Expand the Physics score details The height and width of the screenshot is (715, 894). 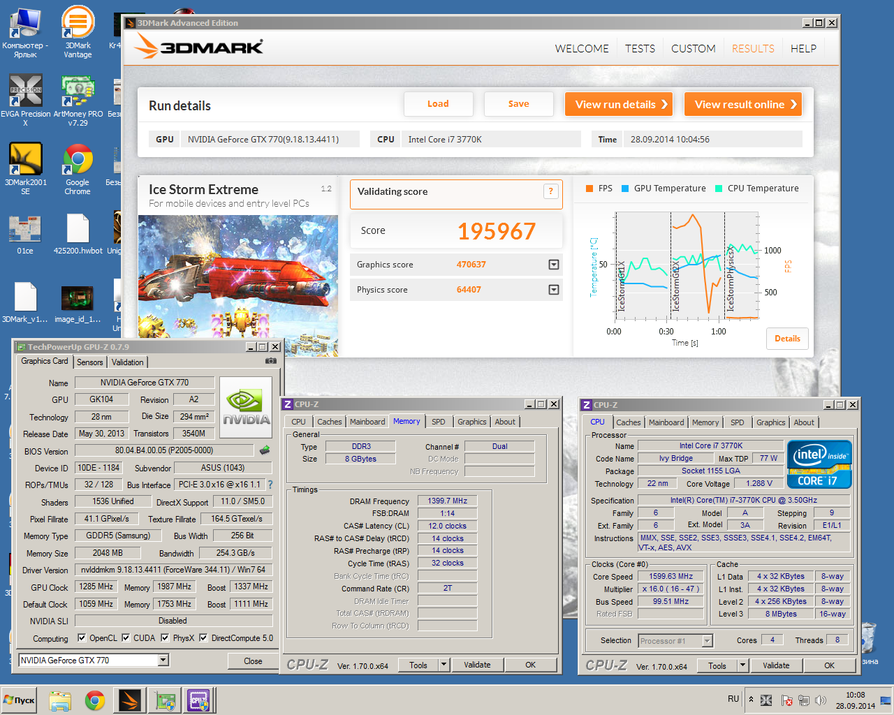click(x=554, y=290)
